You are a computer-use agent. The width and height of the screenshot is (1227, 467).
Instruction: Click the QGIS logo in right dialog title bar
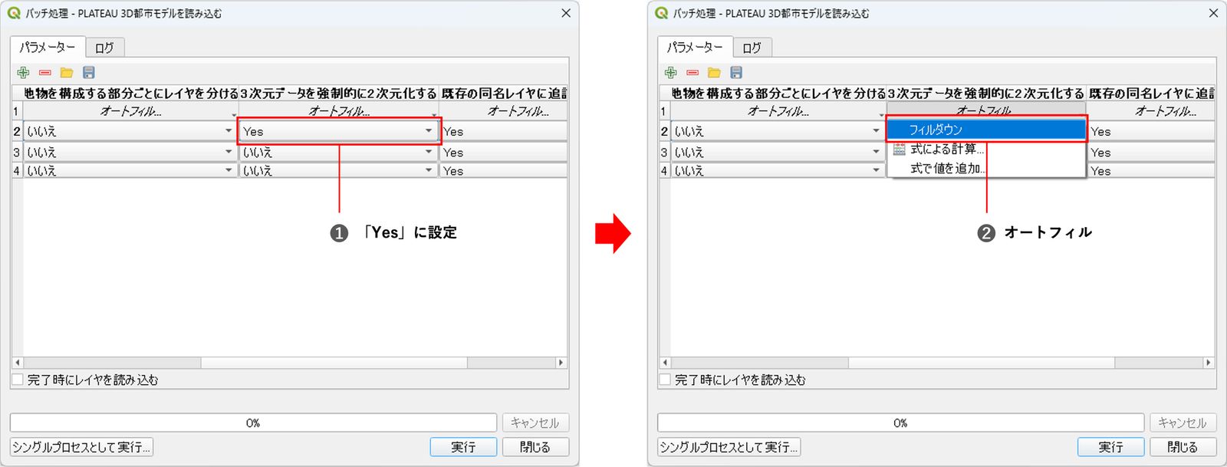pos(662,13)
